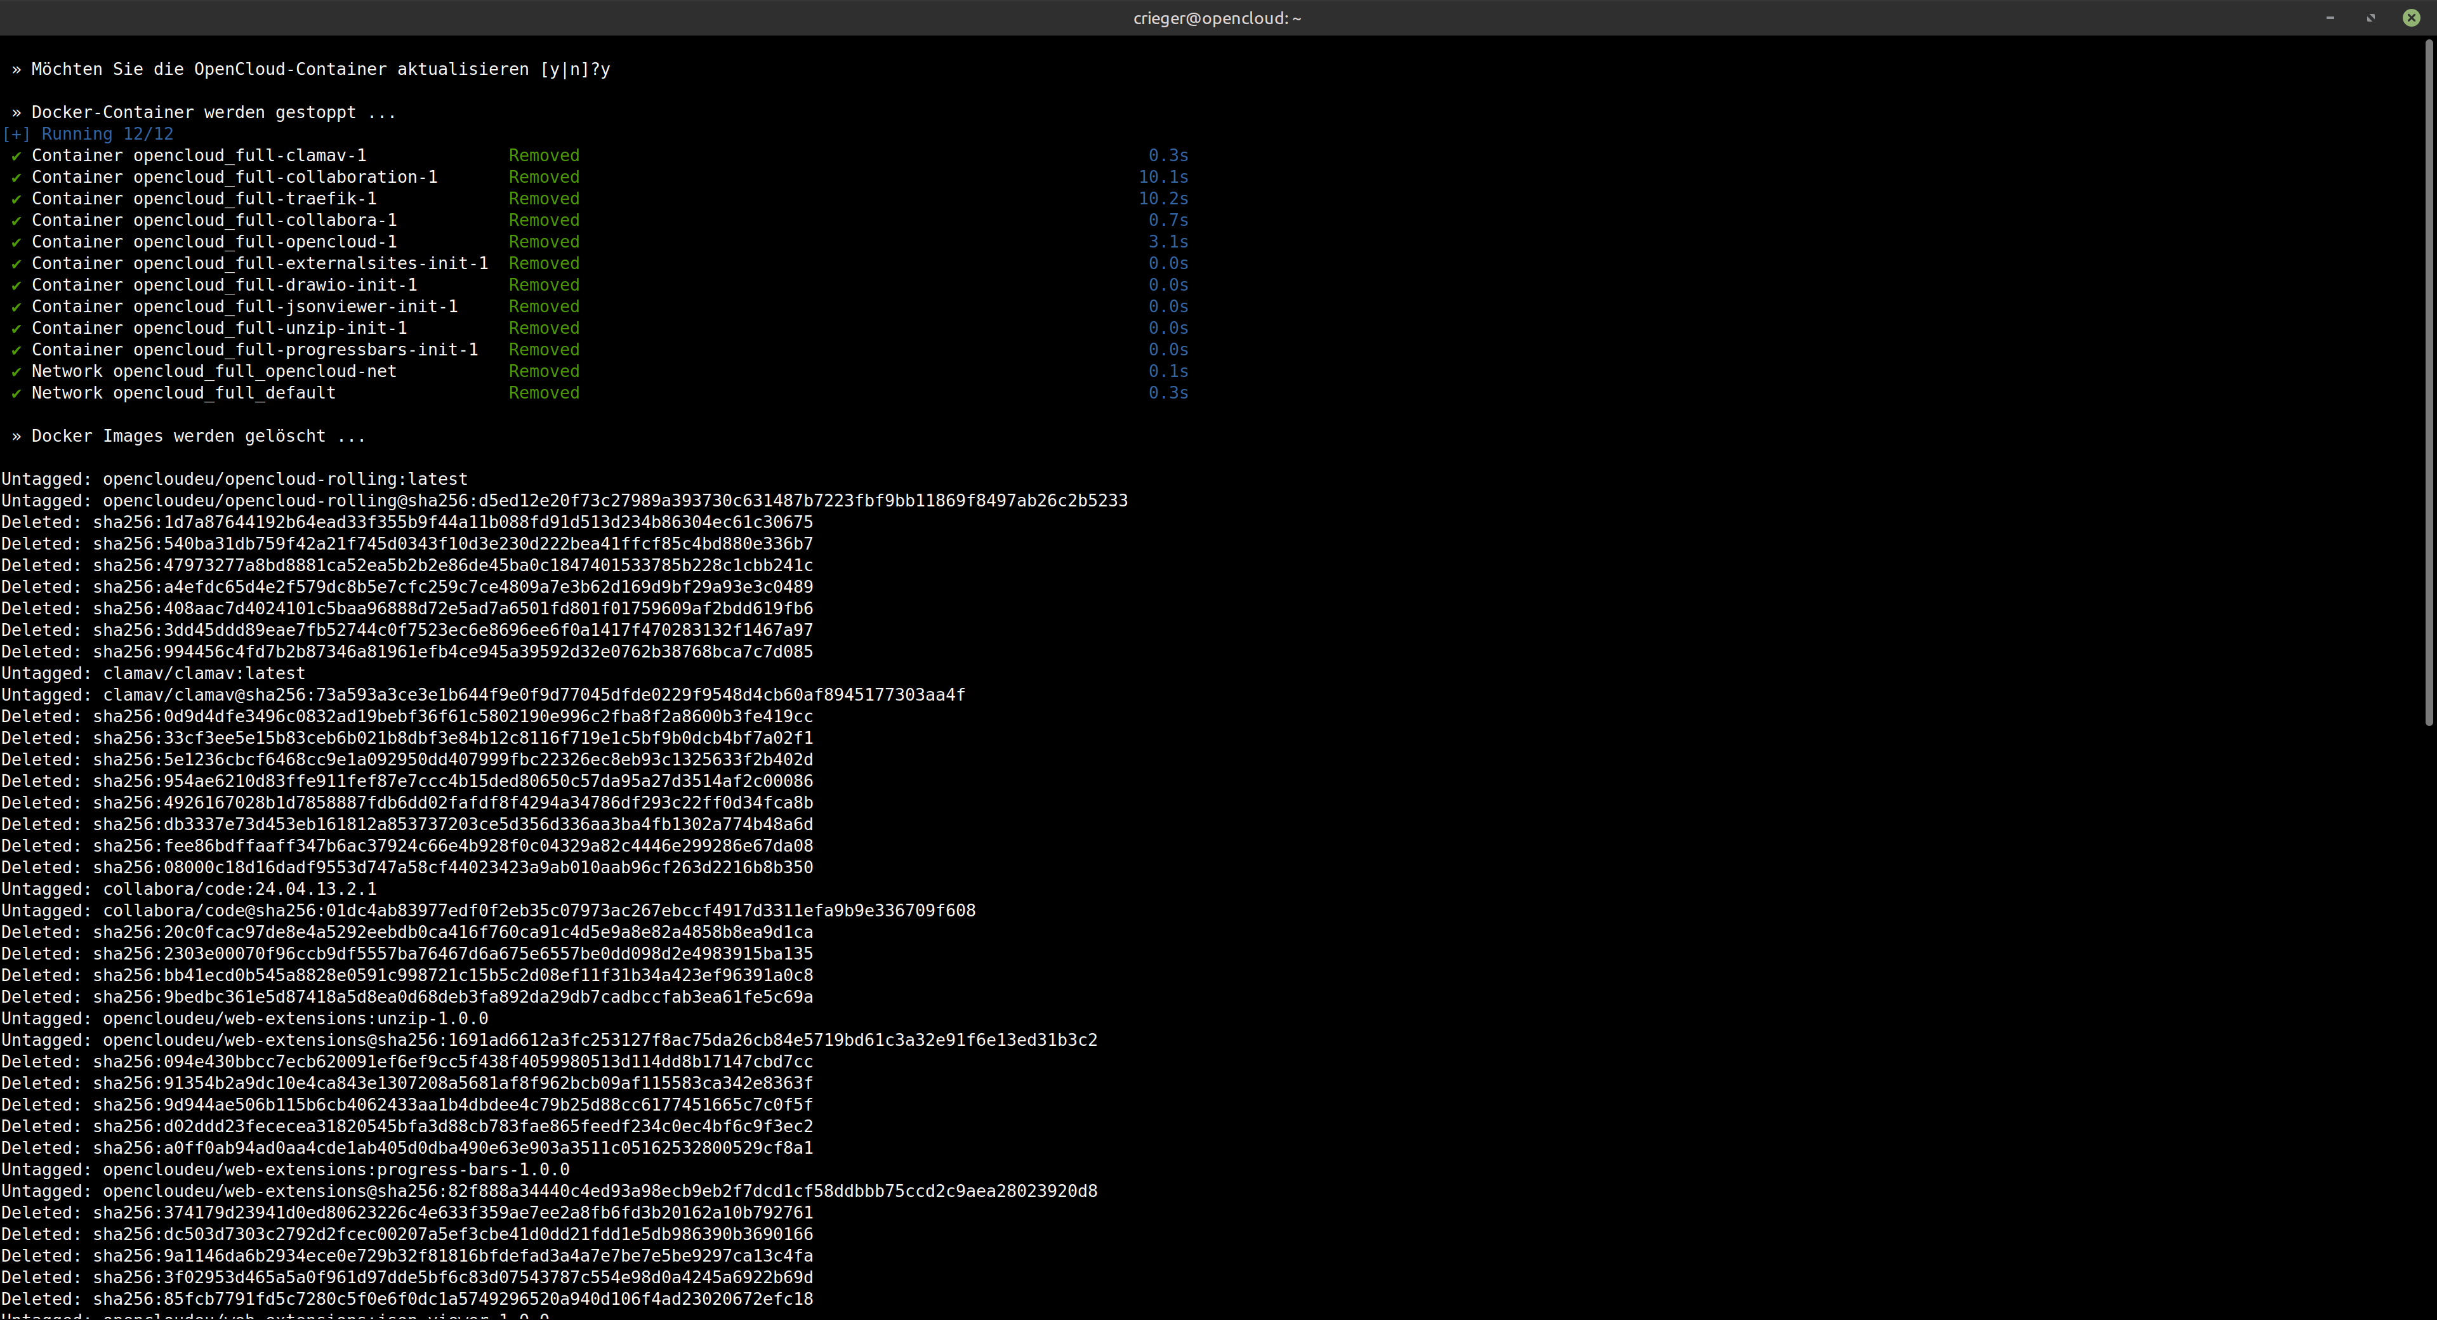
Task: Click the window title crieger@opencloud: ~
Action: click(x=1218, y=18)
